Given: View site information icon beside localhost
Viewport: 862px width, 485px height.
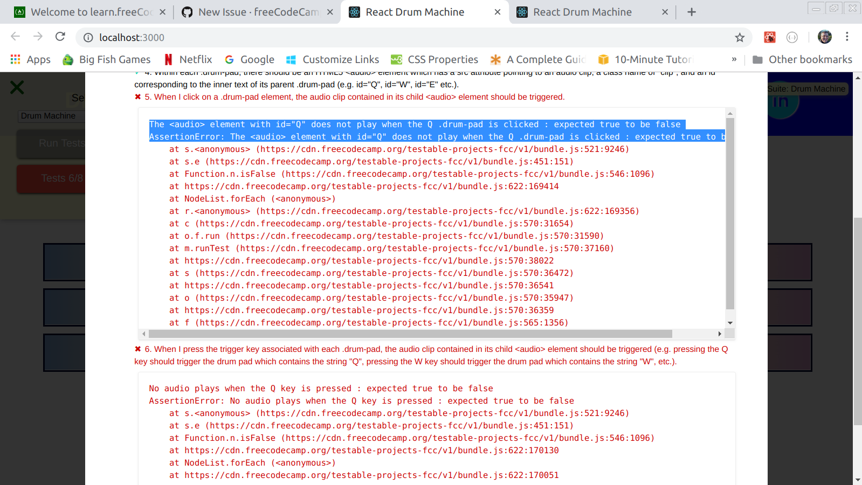Looking at the screenshot, I should (88, 37).
